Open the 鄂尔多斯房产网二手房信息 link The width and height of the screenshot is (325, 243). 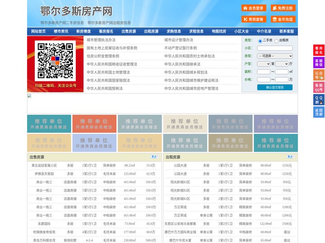click(x=62, y=23)
